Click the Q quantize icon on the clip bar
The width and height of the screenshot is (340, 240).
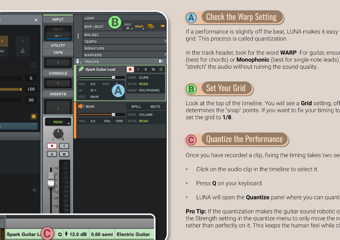point(59,234)
